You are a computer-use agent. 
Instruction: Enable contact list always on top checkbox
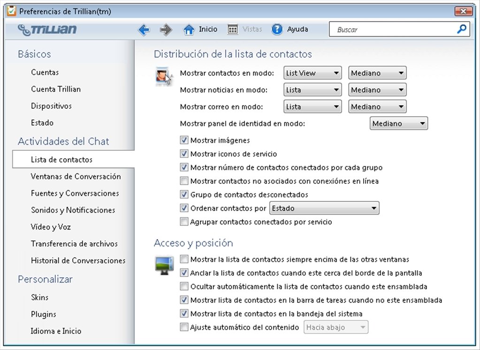coord(184,259)
